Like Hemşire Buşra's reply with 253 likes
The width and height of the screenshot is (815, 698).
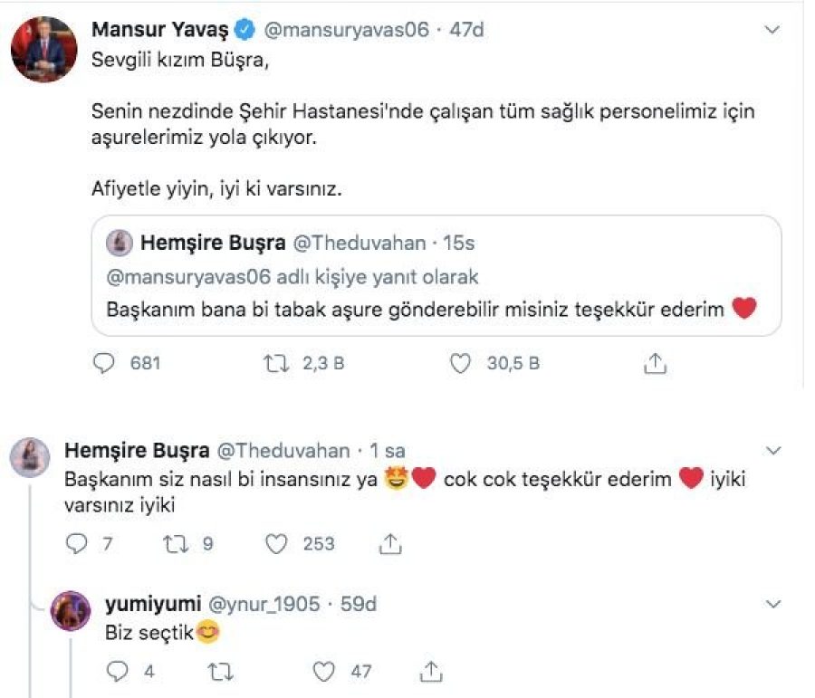pyautogui.click(x=279, y=543)
